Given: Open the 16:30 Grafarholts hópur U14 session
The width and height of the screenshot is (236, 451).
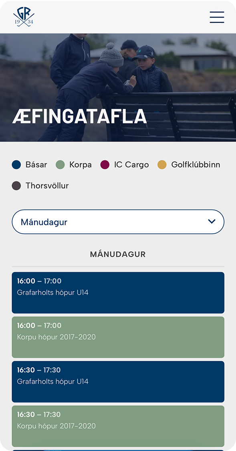Looking at the screenshot, I should [118, 382].
